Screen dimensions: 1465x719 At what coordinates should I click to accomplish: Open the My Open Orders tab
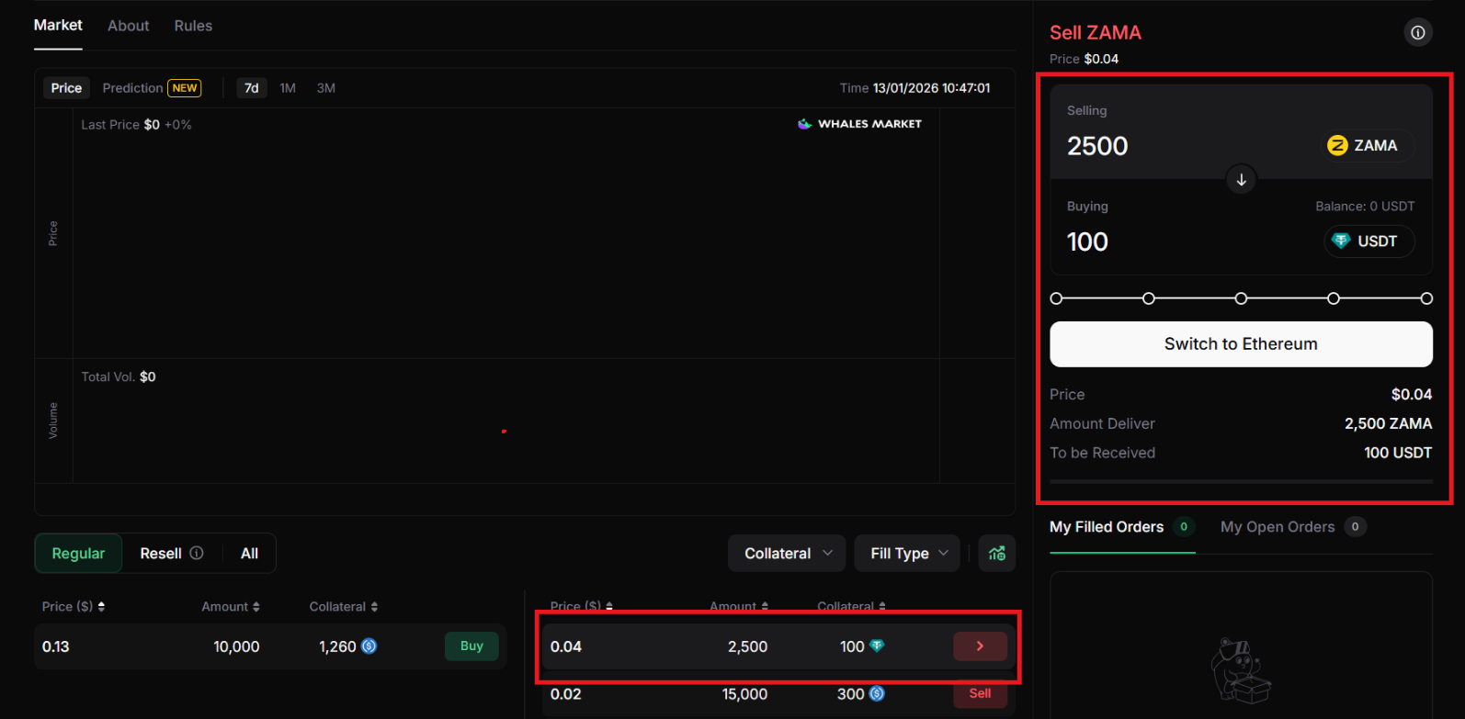click(1293, 527)
